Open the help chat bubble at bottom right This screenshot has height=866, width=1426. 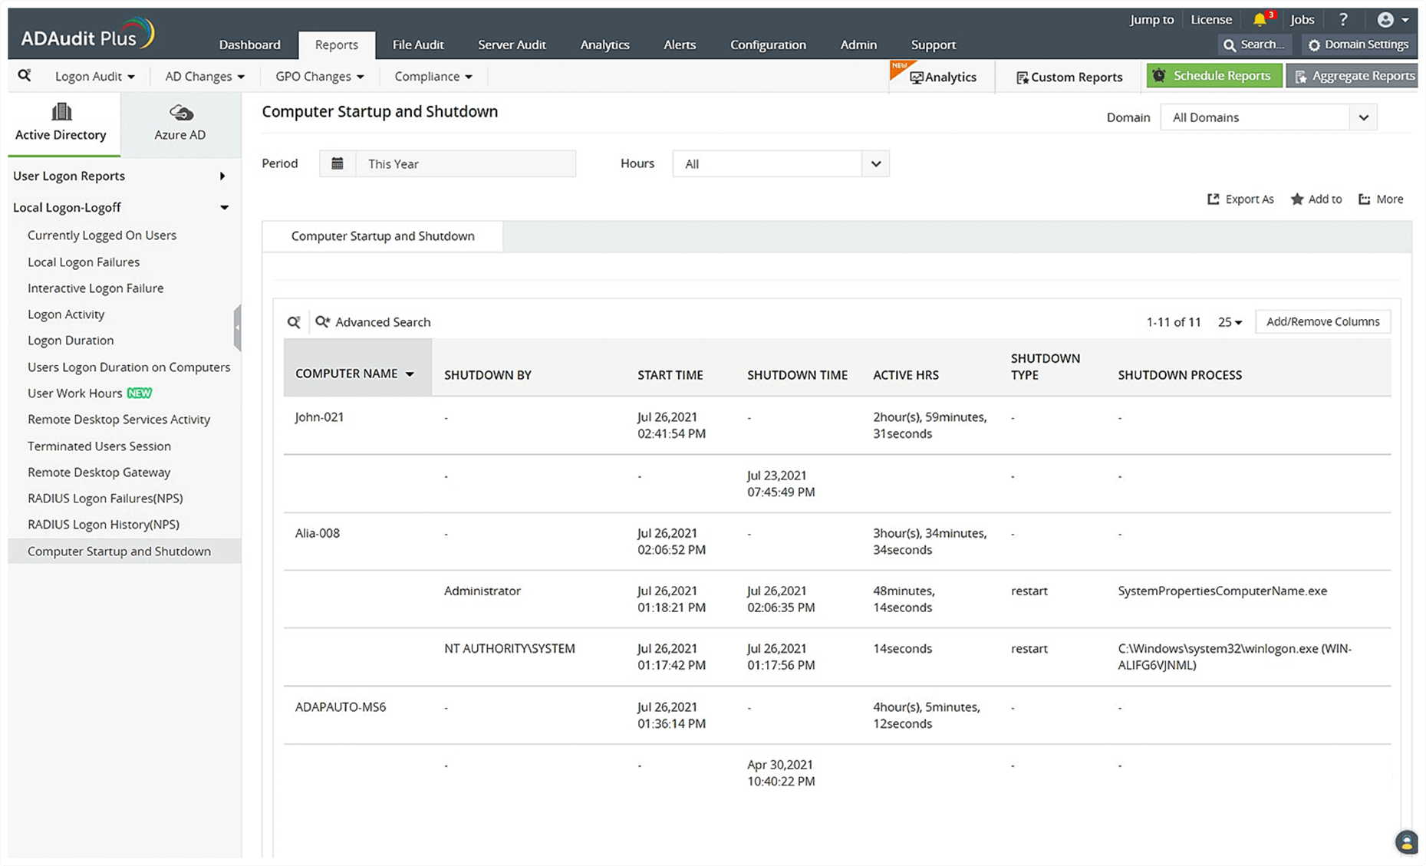(1406, 841)
